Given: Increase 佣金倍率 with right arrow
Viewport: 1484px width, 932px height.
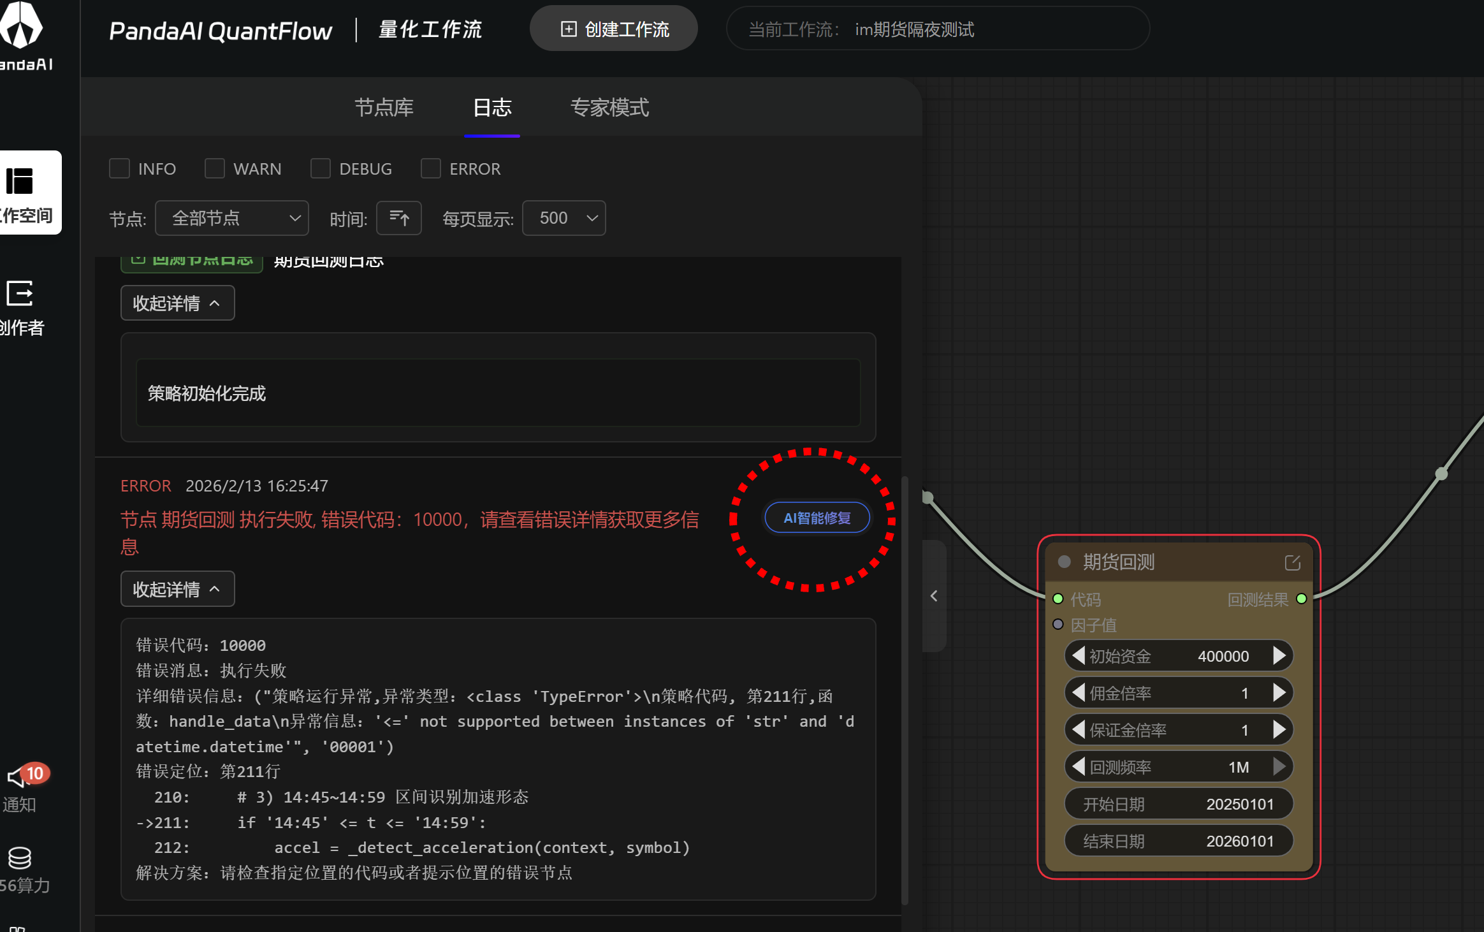Looking at the screenshot, I should 1279,692.
